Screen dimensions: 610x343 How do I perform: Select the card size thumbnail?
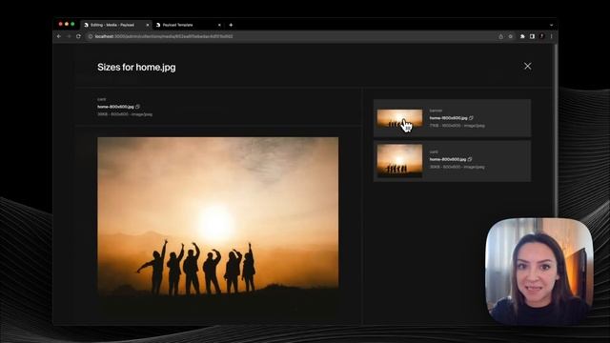coord(399,161)
